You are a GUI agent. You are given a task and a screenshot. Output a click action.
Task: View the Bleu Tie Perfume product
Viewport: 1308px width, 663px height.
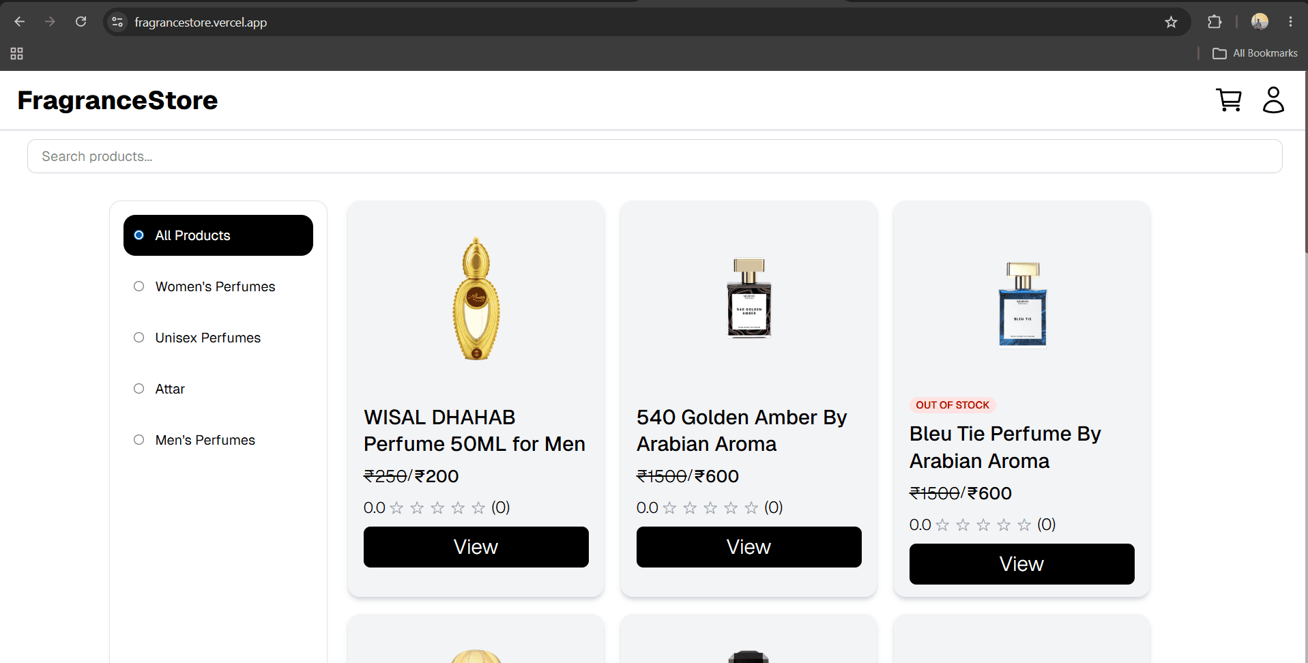point(1022,564)
